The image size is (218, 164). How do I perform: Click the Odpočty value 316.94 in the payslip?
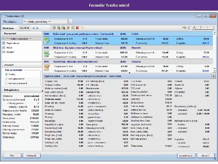coord(168,99)
